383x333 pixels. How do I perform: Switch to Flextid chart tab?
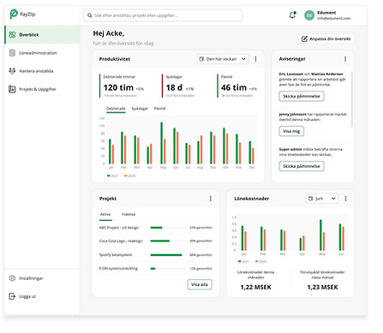coord(159,109)
